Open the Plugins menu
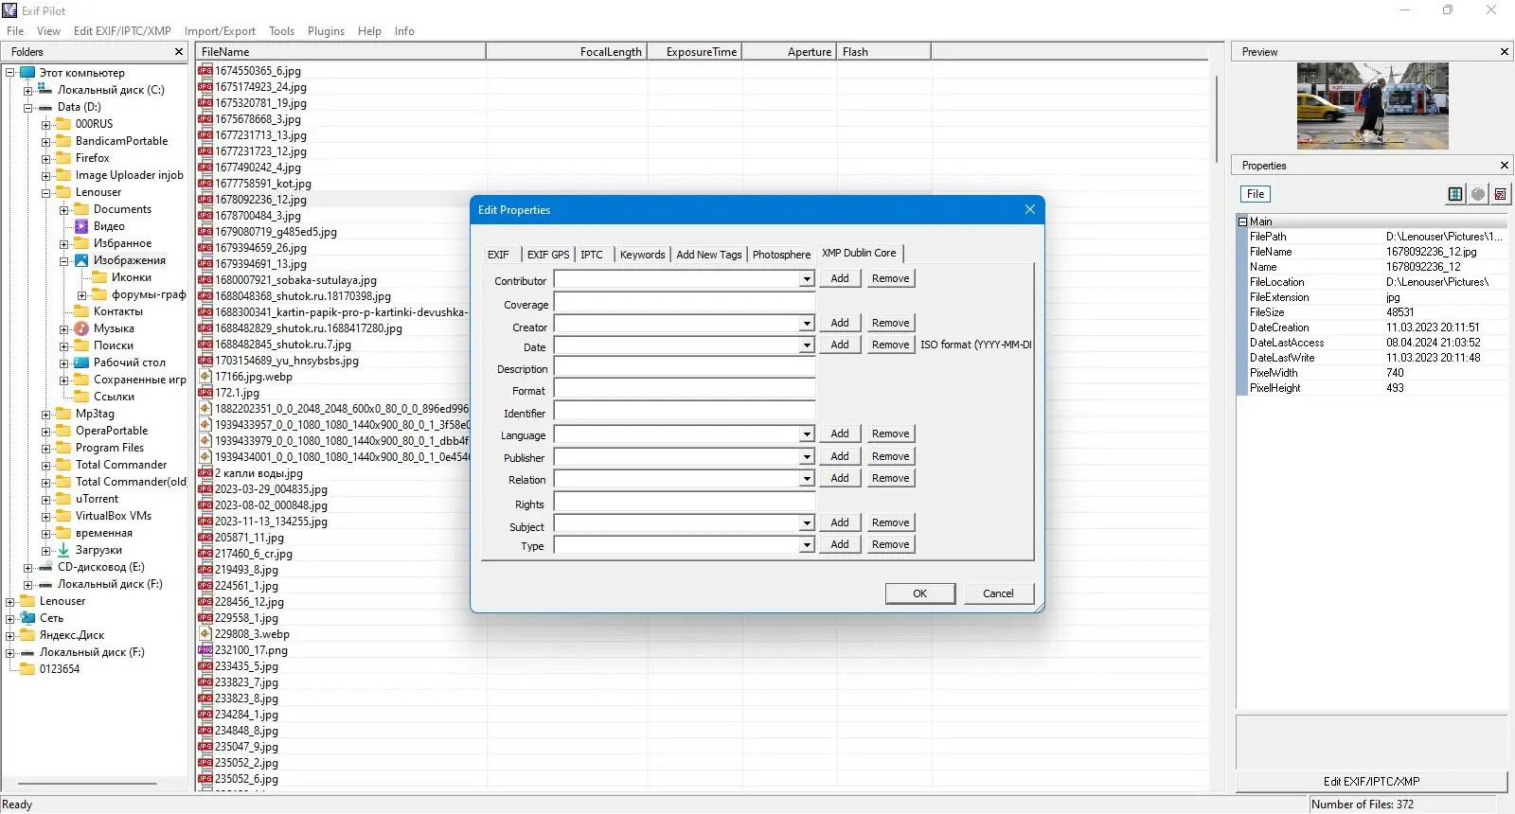The width and height of the screenshot is (1515, 814). tap(326, 31)
